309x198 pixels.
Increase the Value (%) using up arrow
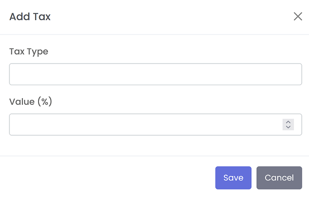pyautogui.click(x=288, y=122)
